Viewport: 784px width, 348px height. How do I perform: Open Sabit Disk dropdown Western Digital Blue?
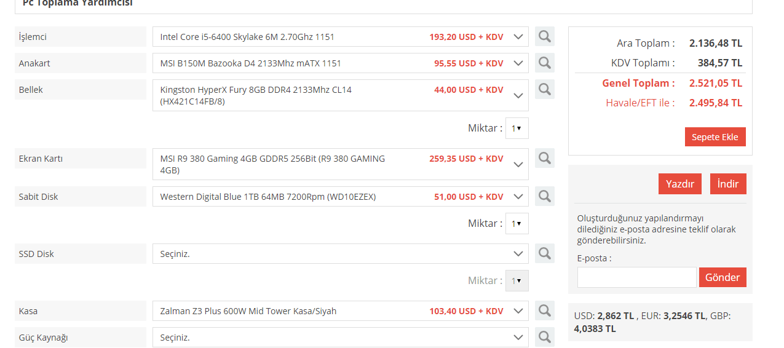coord(340,197)
